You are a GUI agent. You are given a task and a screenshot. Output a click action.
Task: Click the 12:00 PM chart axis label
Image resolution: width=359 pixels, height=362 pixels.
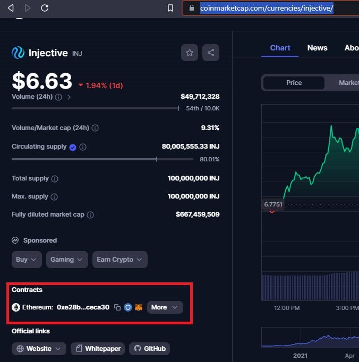[287, 308]
